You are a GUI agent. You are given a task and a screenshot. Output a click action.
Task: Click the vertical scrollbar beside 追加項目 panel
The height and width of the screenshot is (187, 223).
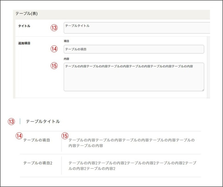click(x=208, y=67)
